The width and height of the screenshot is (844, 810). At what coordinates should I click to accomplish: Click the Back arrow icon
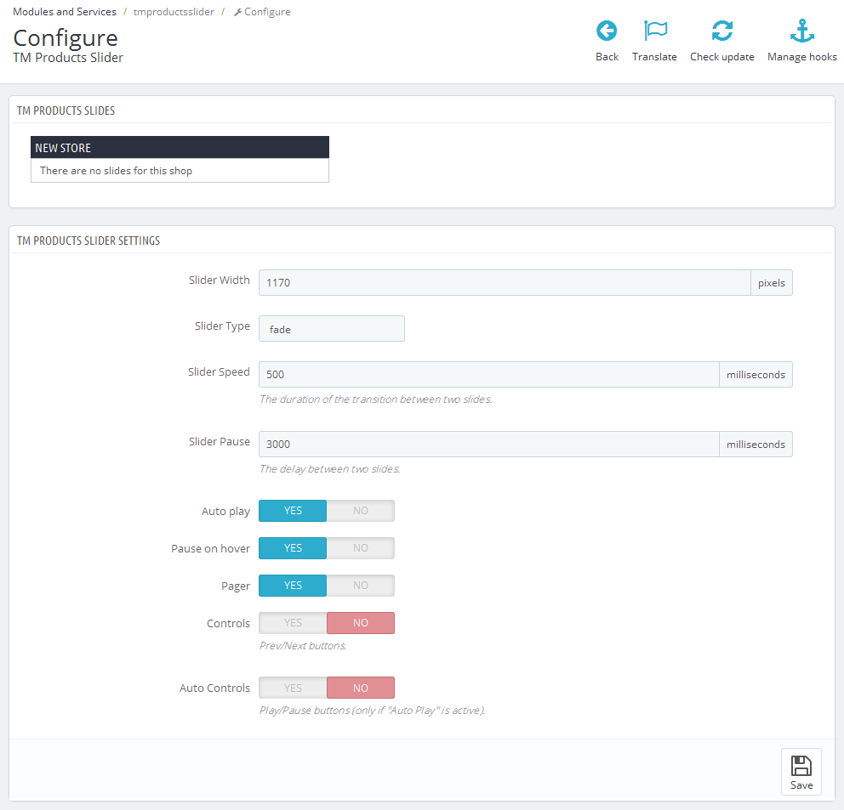pos(607,31)
